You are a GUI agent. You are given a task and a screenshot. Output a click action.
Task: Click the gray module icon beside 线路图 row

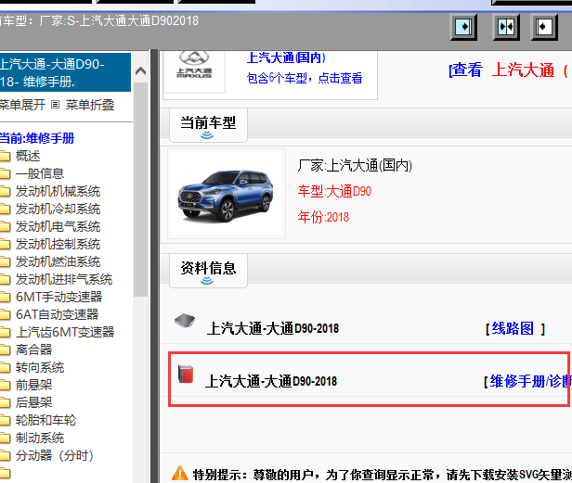click(185, 321)
